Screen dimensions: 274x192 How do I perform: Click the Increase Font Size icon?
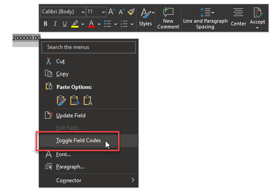[111, 12]
